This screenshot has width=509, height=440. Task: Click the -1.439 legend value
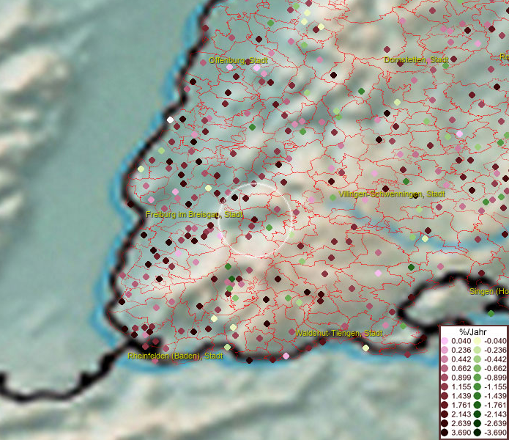[x=495, y=396]
